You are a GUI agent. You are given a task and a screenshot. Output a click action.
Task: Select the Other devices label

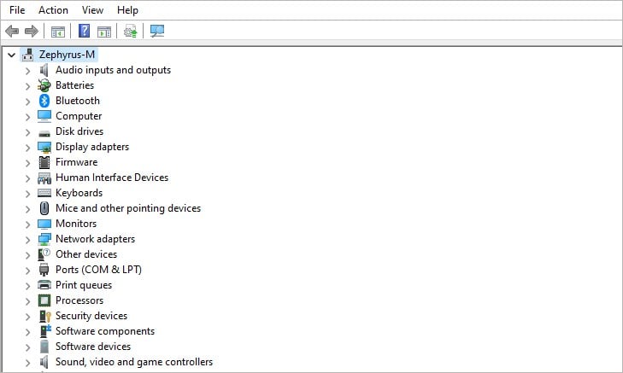pos(86,254)
